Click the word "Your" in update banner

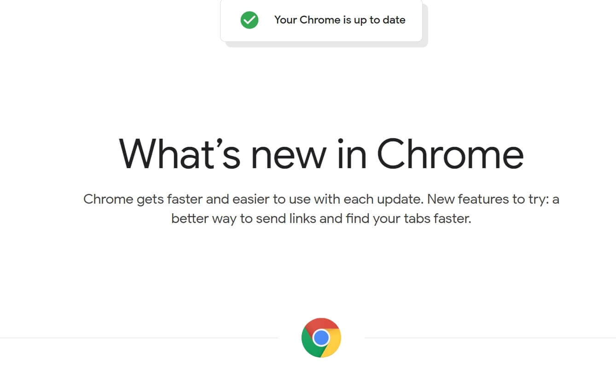point(285,20)
